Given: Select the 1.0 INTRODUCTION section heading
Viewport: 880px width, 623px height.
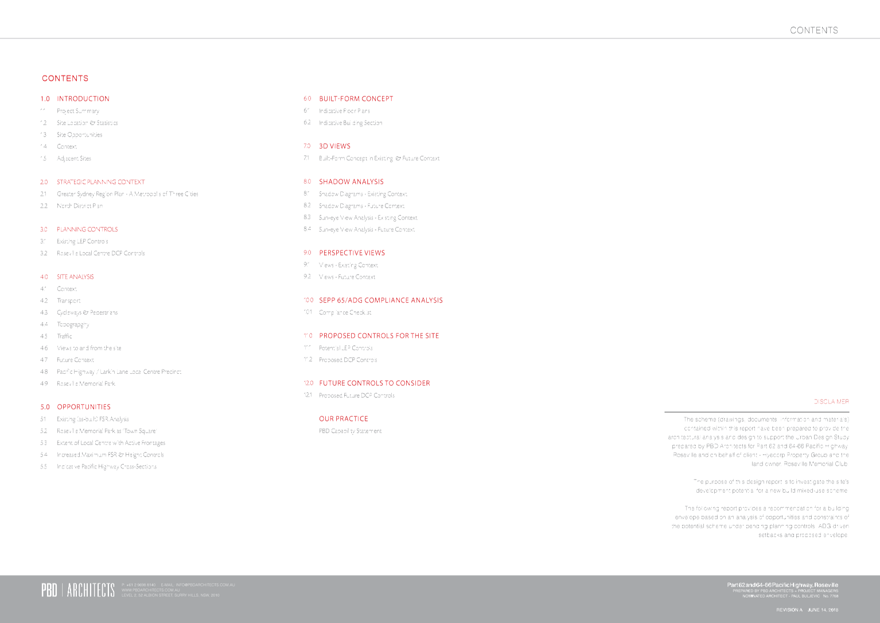Looking at the screenshot, I should coord(75,99).
